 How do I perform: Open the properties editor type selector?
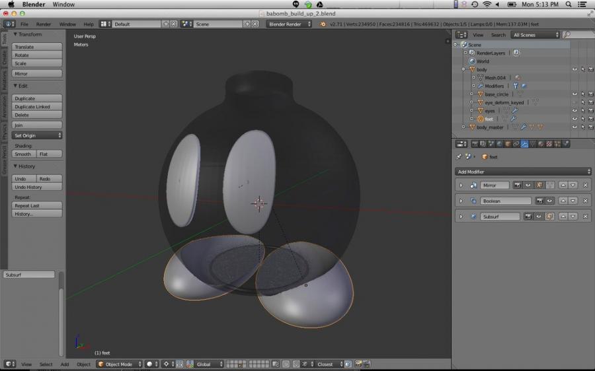(461, 144)
